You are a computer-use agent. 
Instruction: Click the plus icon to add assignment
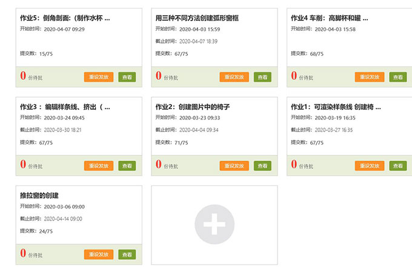click(x=214, y=225)
